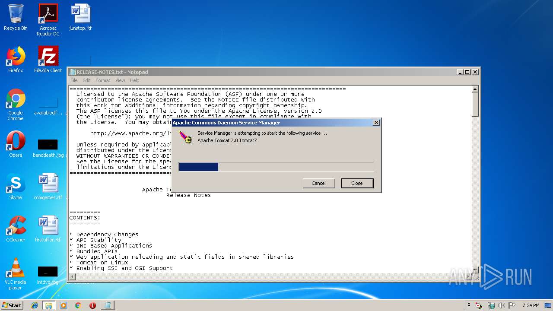Select the comgames.rtf desktop file

(x=48, y=187)
